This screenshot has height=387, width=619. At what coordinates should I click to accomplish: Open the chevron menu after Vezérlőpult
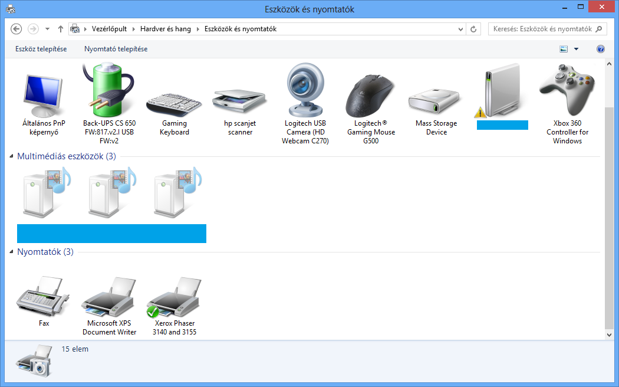pos(133,29)
